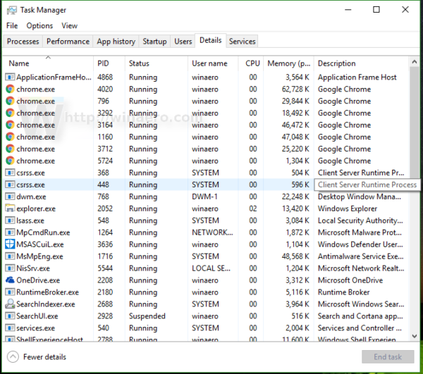423x374 pixels.
Task: Select the explorer.exe row name
Action: tap(36, 208)
